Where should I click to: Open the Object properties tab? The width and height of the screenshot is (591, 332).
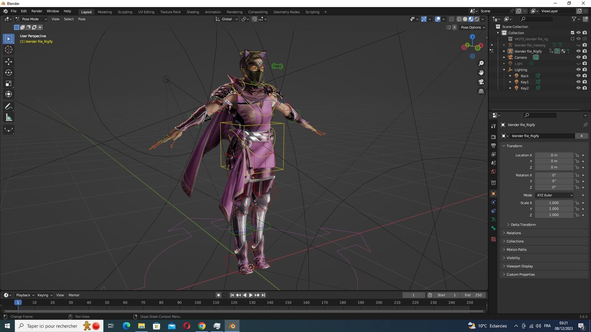[x=493, y=194]
